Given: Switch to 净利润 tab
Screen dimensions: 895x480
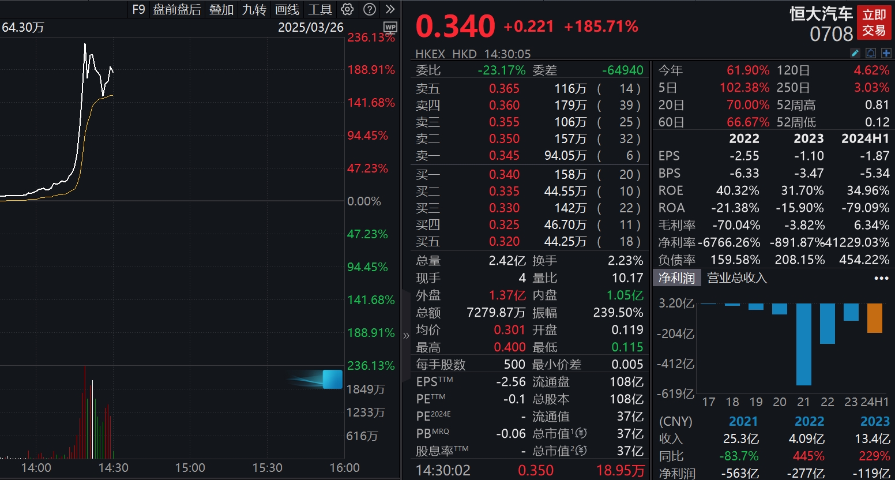Looking at the screenshot, I should 676,278.
